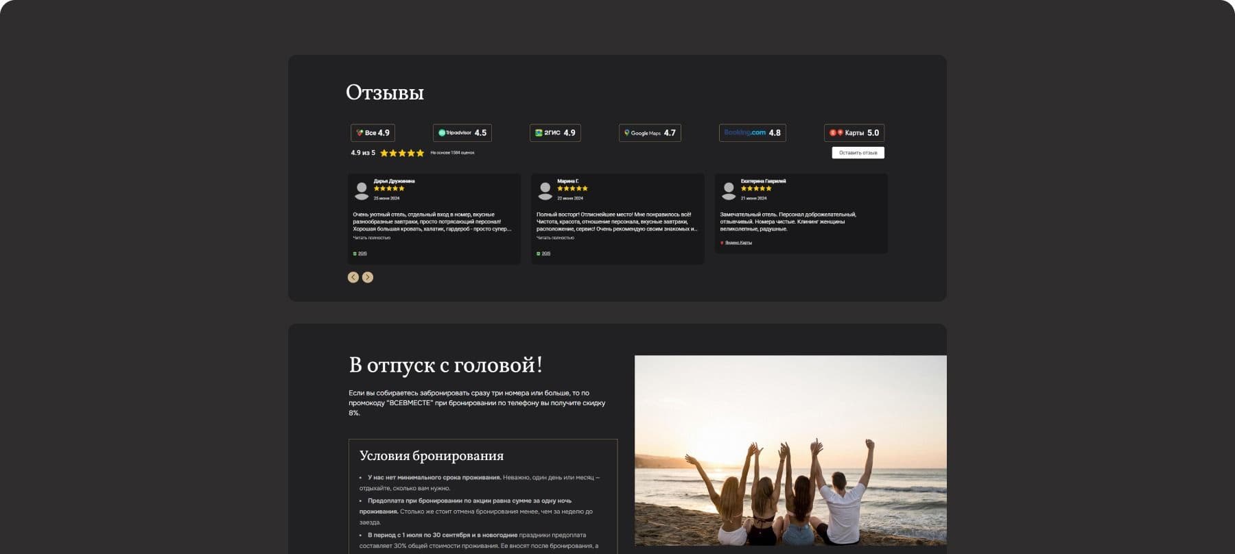Screen dimensions: 1235x554
Task: Click Екатерина Гавриляк's reviewer avatar
Action: click(x=729, y=190)
